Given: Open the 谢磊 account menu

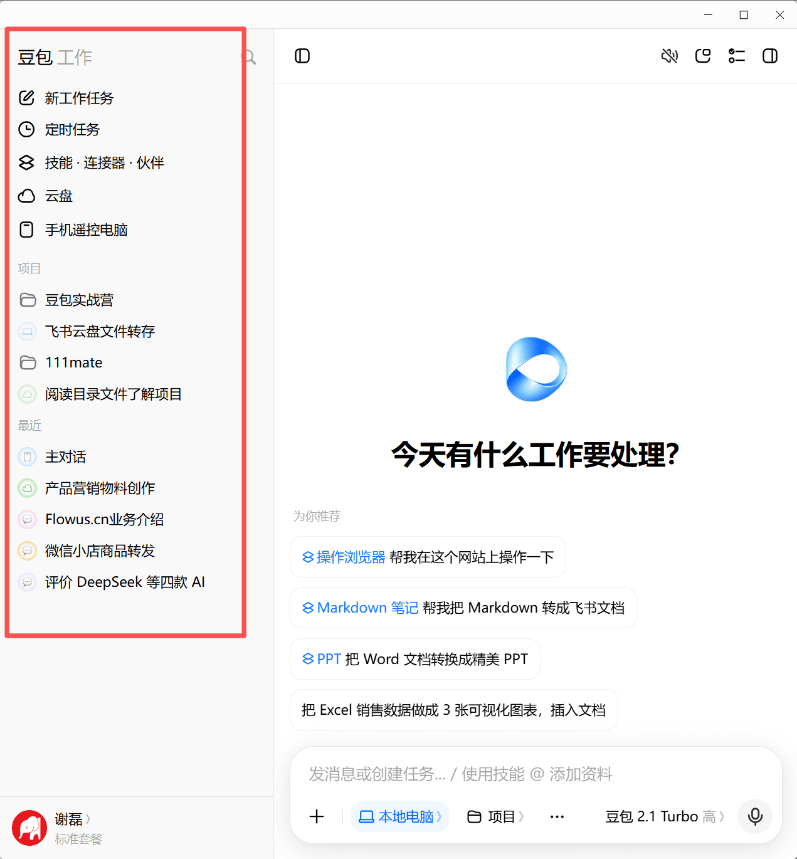Looking at the screenshot, I should click(x=73, y=819).
